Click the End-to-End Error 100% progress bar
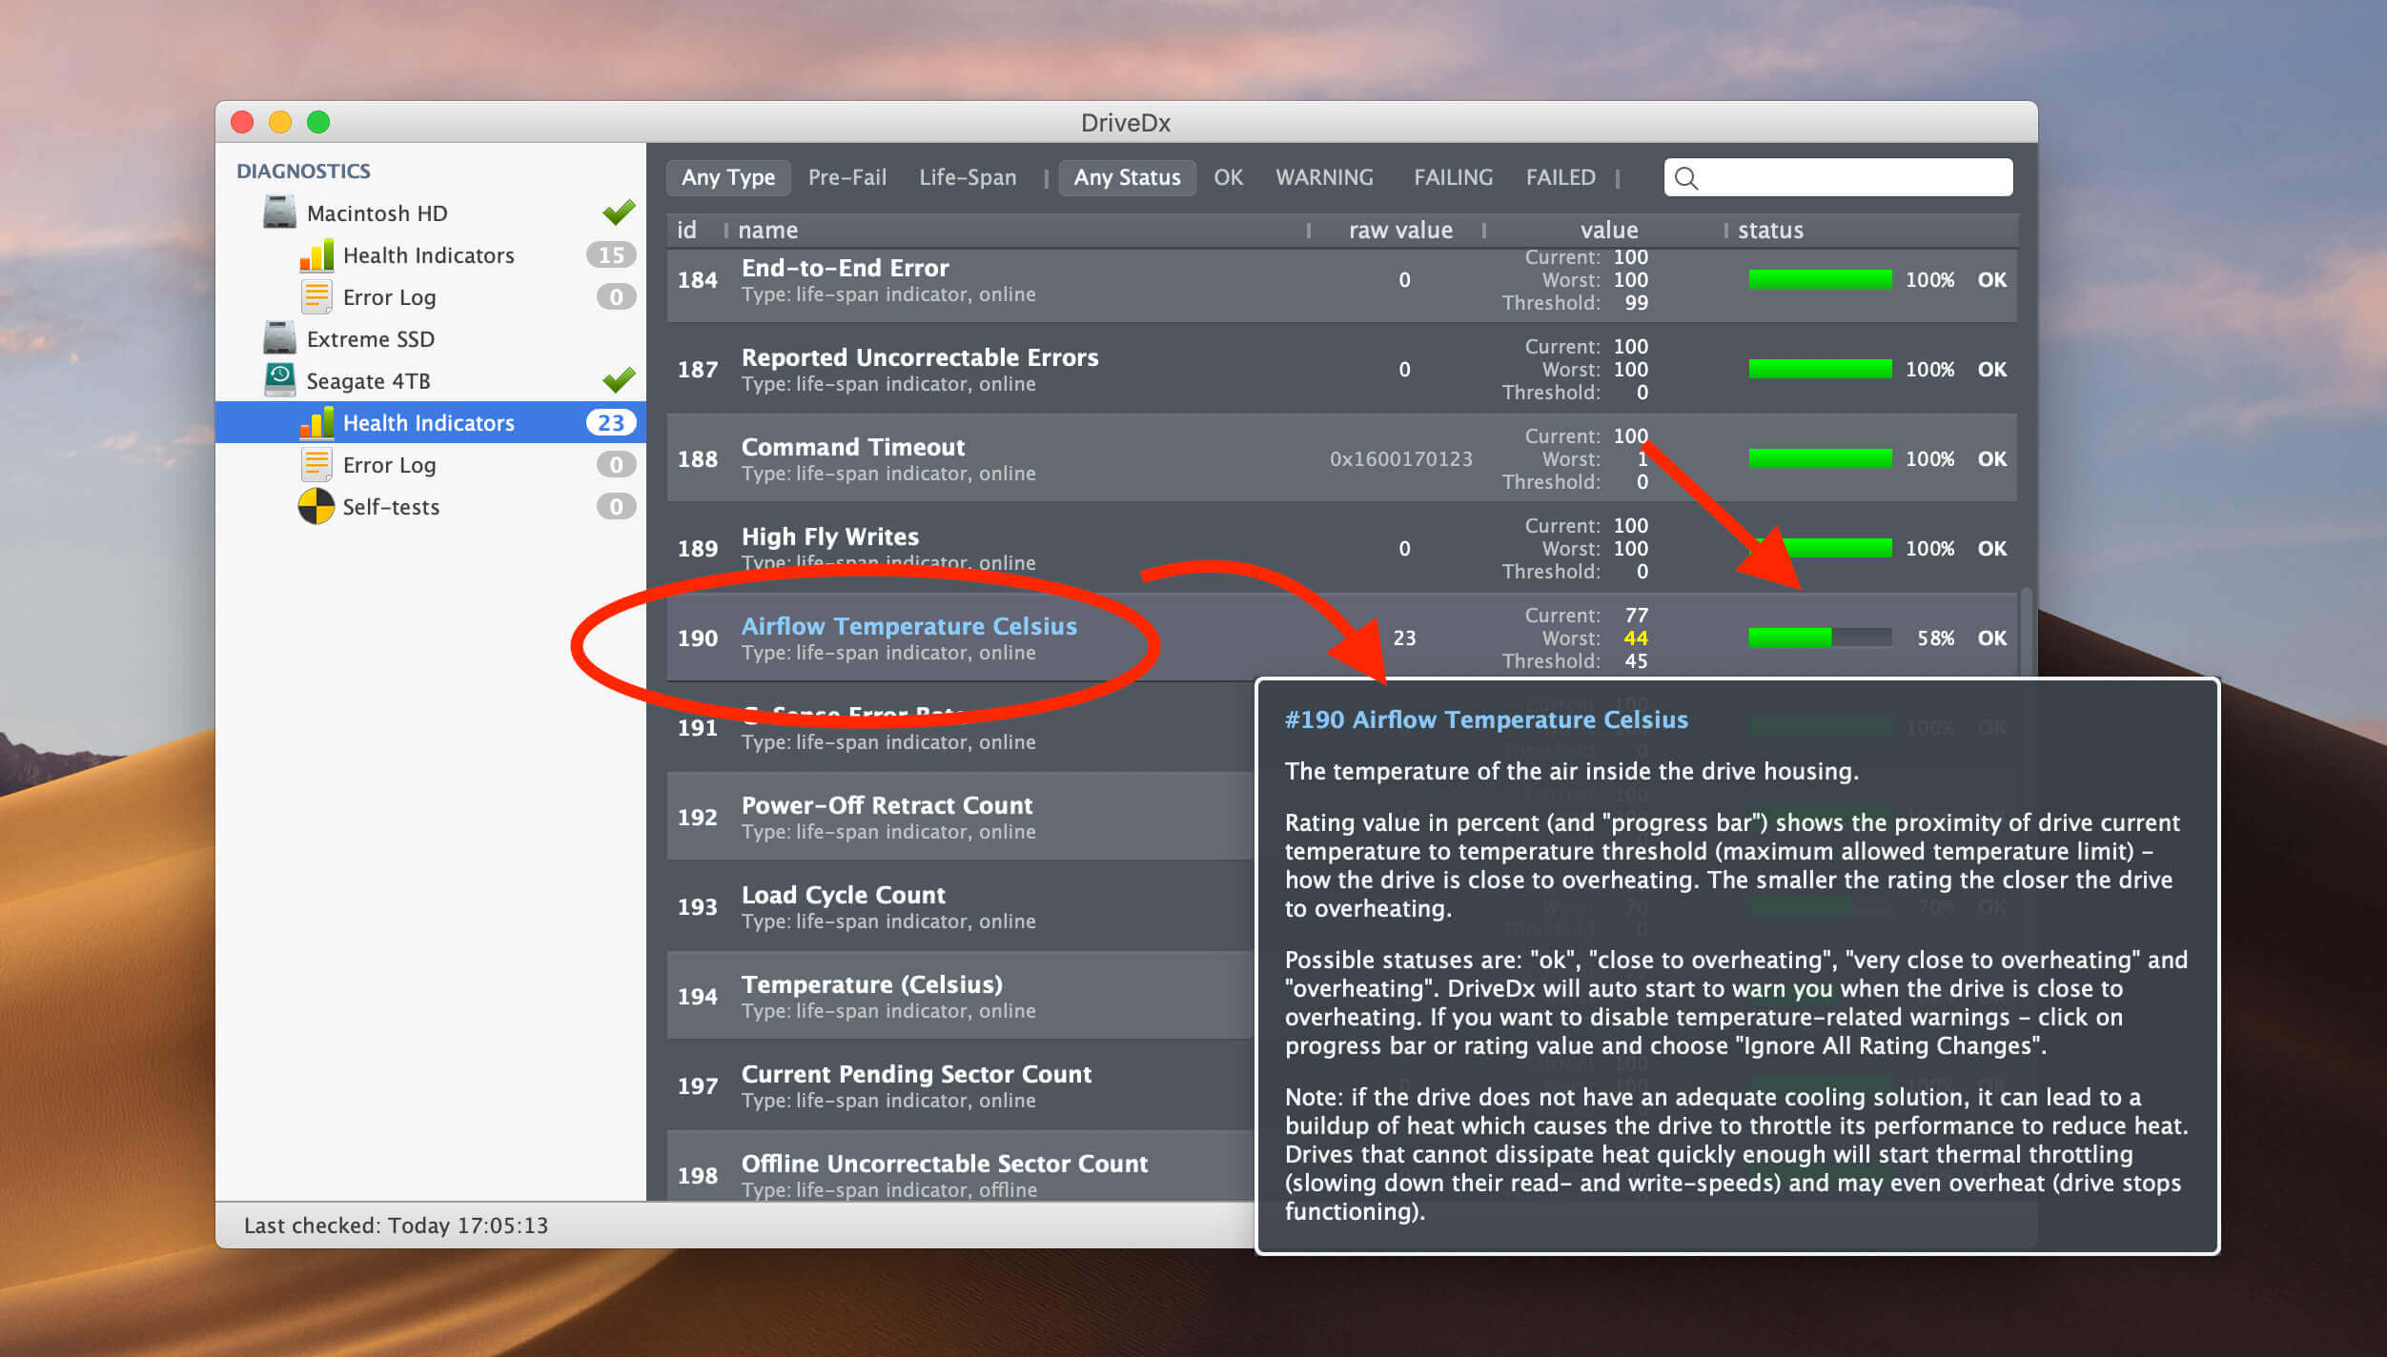The height and width of the screenshot is (1357, 2387). 1820,279
